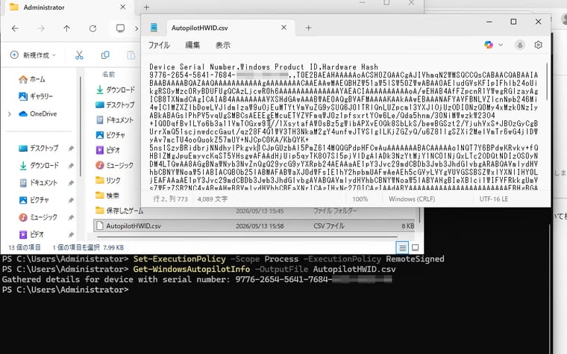
Task: Open ファイル menu in Notepad
Action: coord(159,46)
